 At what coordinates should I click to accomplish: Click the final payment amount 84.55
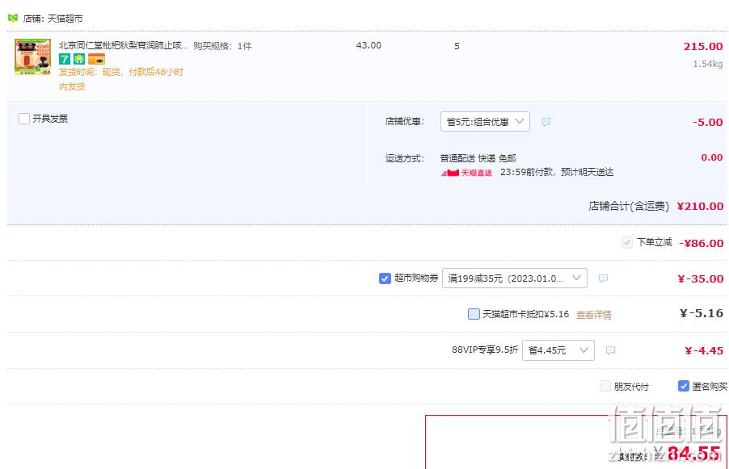click(x=693, y=453)
